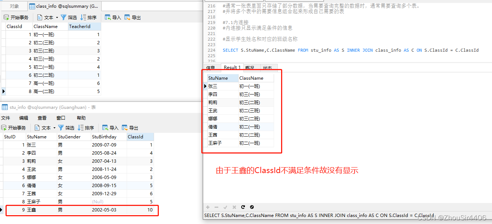This screenshot has width=492, height=224.
Task: Import data into stu_info via 导入 icon
Action: click(110, 127)
